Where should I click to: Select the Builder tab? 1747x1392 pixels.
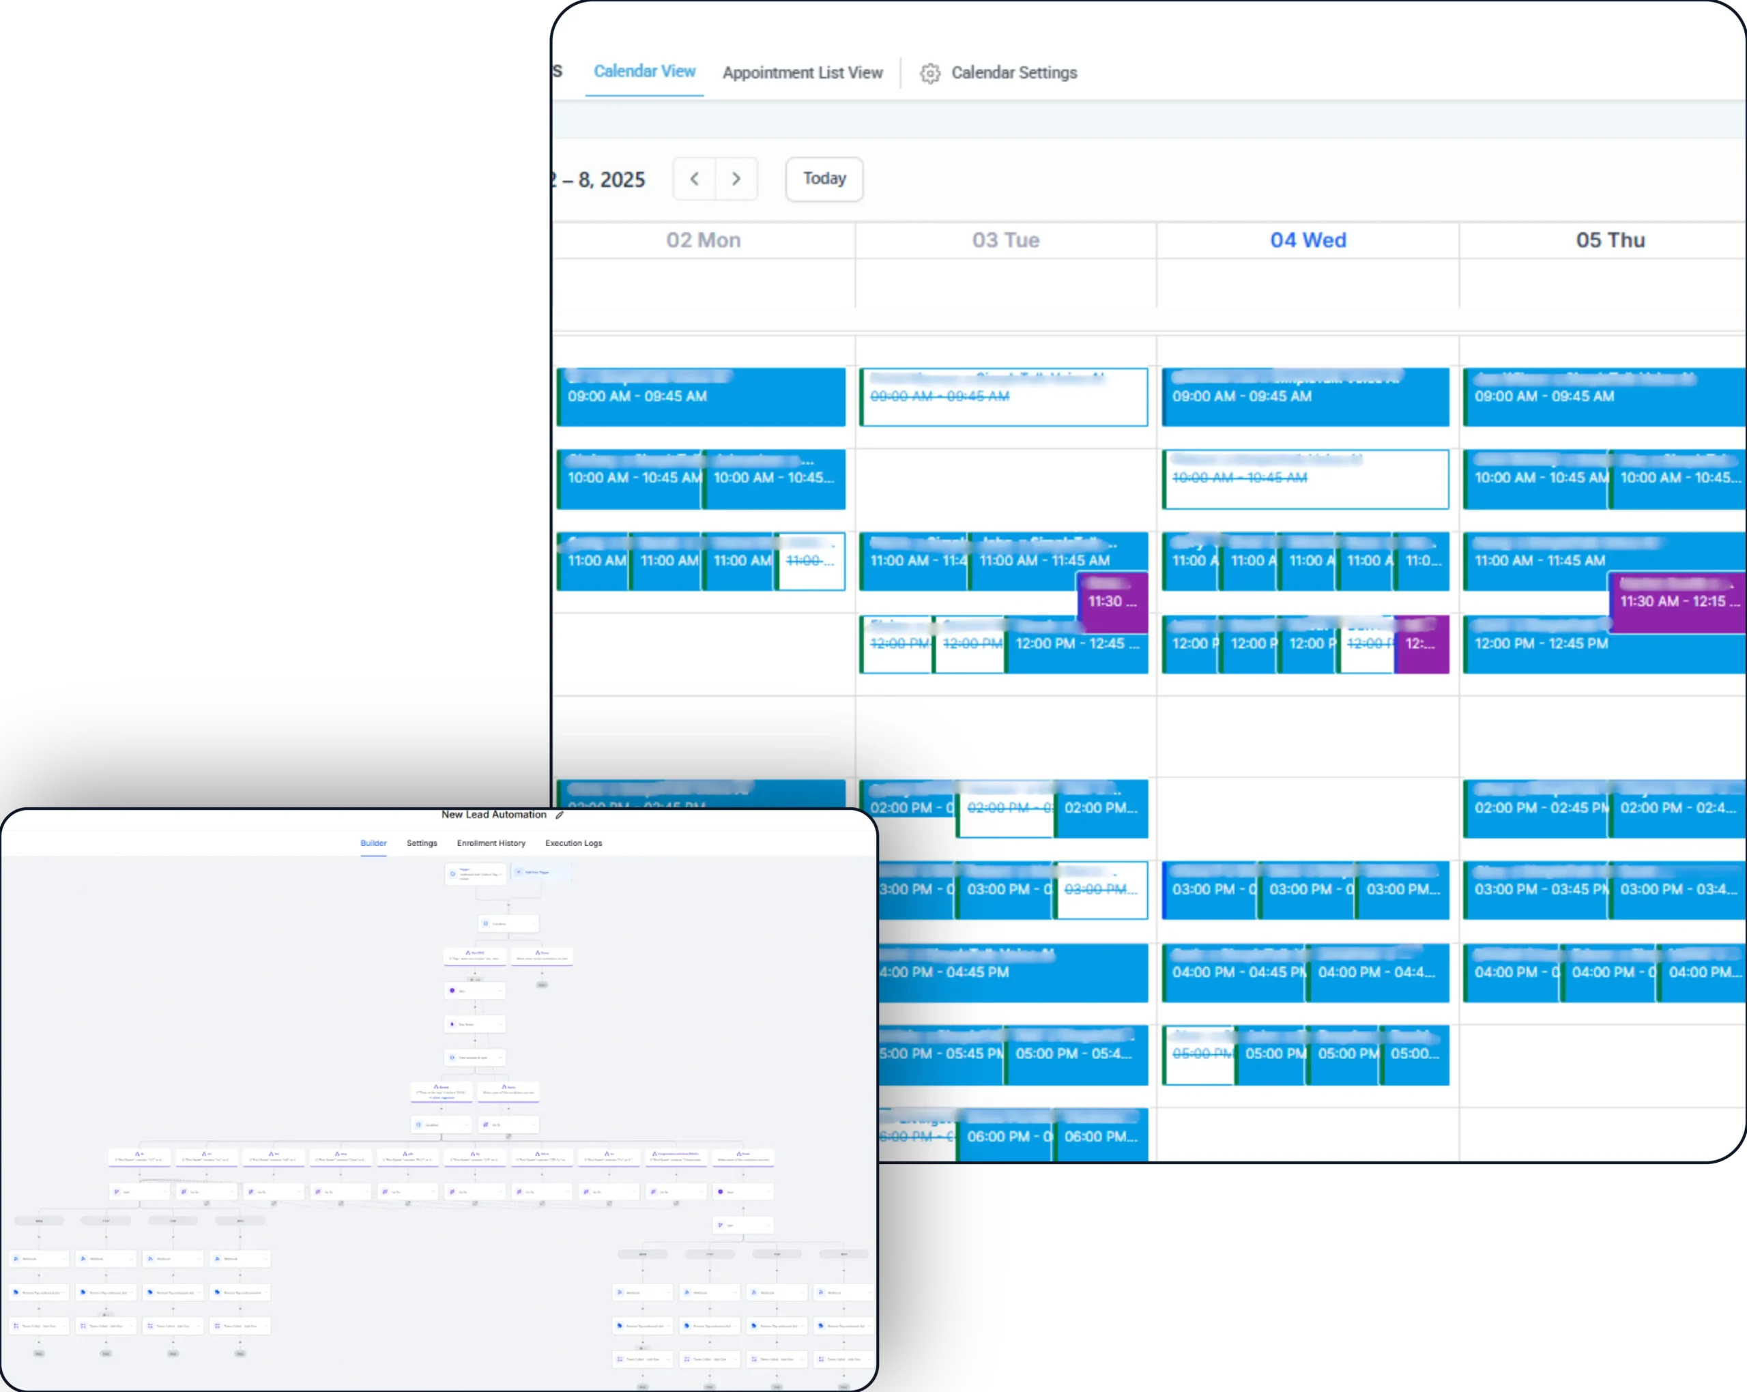373,843
